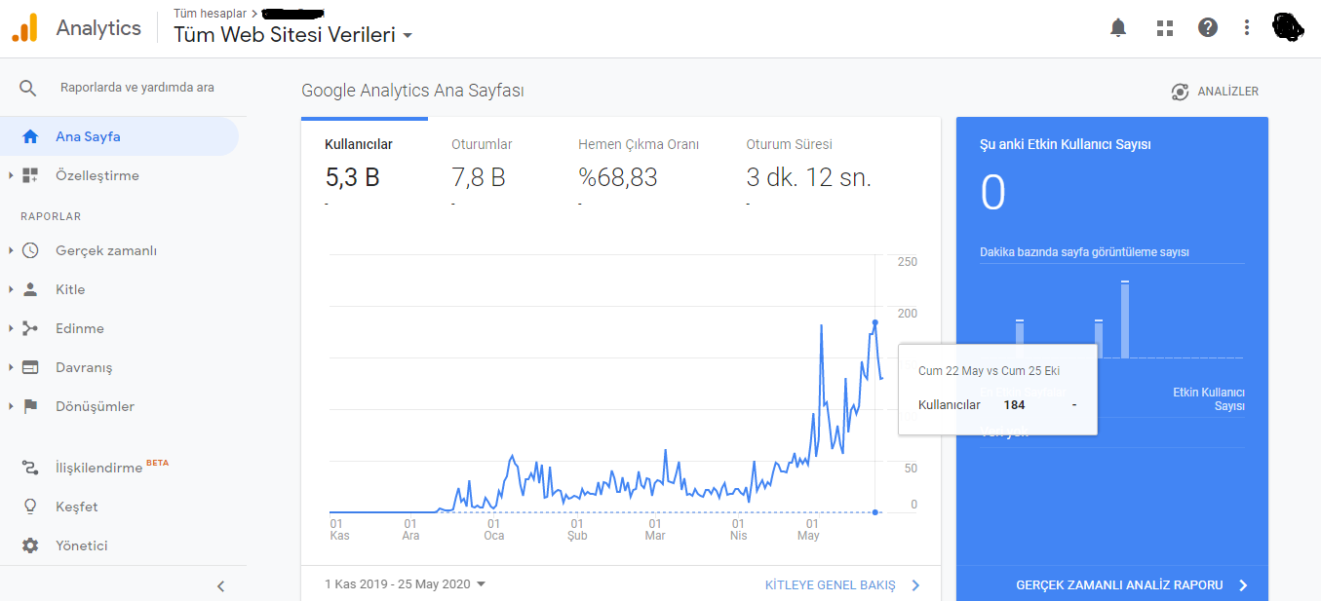Screen dimensions: 1321x601
Task: Click the highlighted peak point on the users chart
Action: pos(874,322)
